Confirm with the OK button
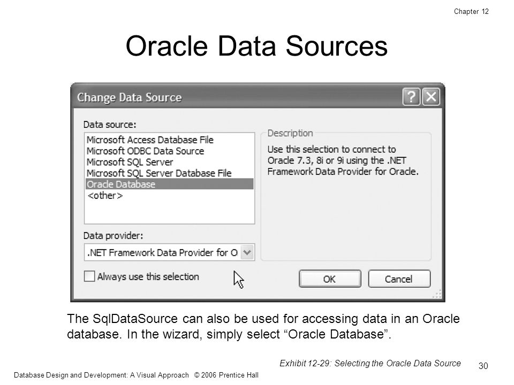 [x=330, y=279]
